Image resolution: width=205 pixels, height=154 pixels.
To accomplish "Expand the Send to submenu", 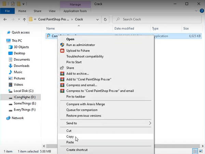I will pos(106,123).
